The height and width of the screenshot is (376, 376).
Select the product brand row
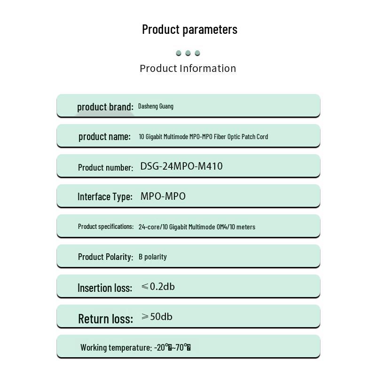pos(188,105)
